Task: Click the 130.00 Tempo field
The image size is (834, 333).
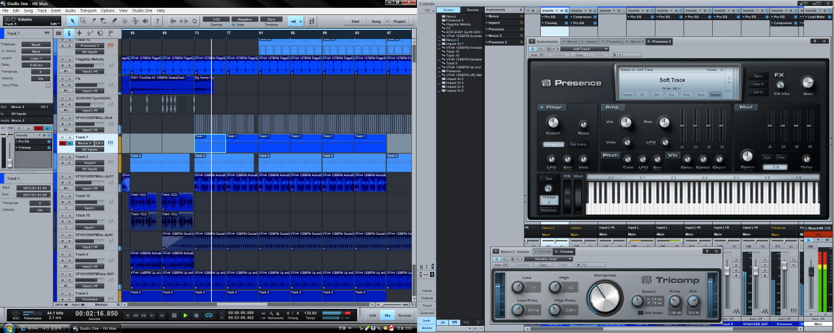Action: [x=310, y=313]
